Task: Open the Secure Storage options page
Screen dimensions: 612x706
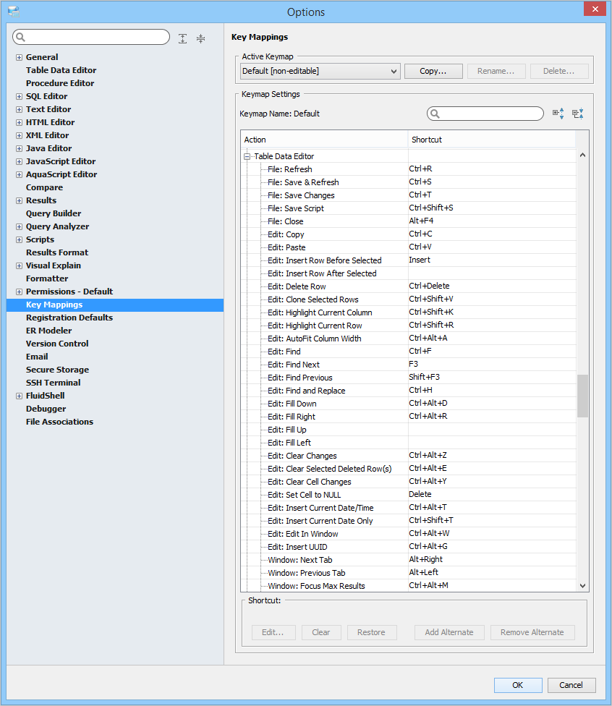Action: [x=58, y=370]
